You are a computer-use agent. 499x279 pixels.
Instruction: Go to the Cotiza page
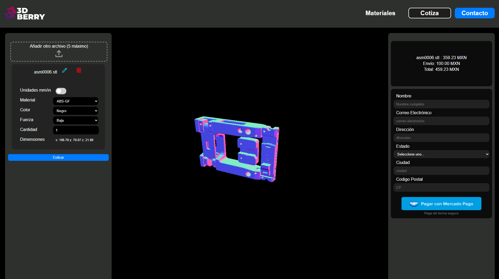point(429,13)
